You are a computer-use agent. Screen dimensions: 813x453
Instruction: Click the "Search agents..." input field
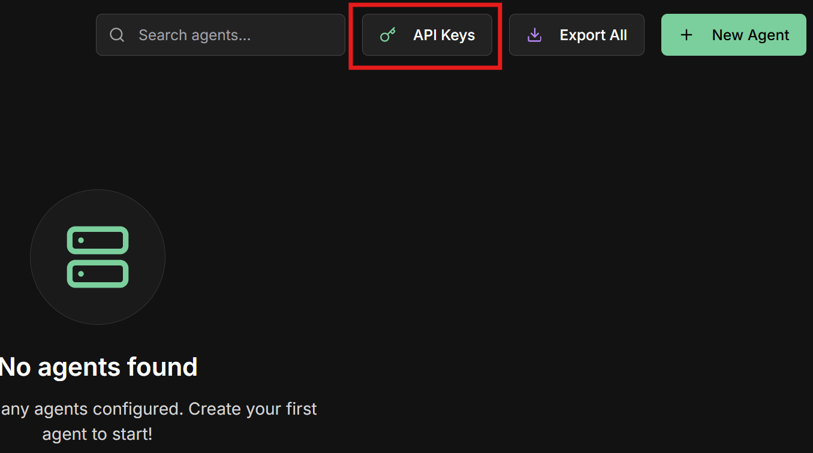tap(220, 35)
